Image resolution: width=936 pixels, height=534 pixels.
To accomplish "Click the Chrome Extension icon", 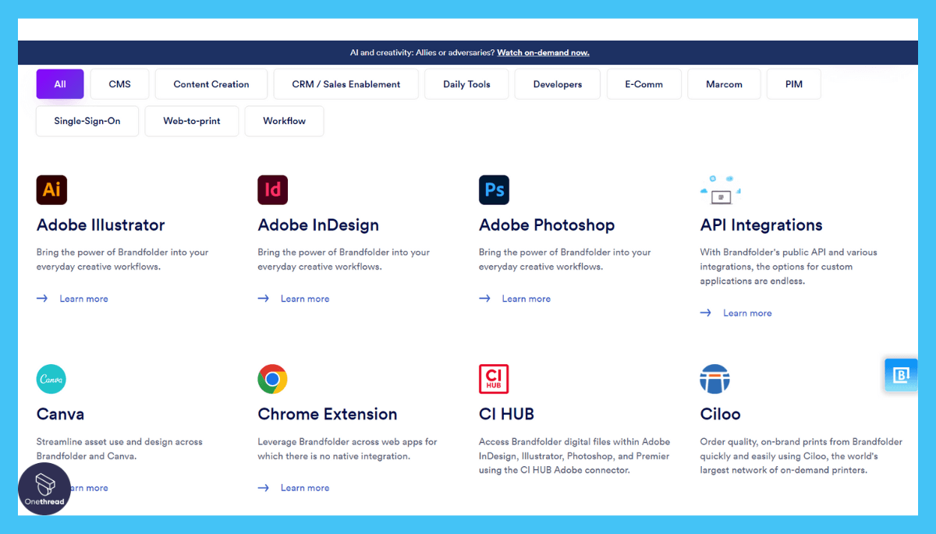I will tap(272, 379).
